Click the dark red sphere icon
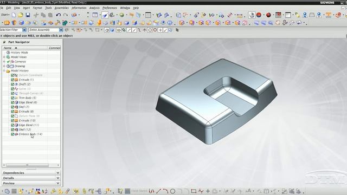347x195 pixels. [268, 15]
